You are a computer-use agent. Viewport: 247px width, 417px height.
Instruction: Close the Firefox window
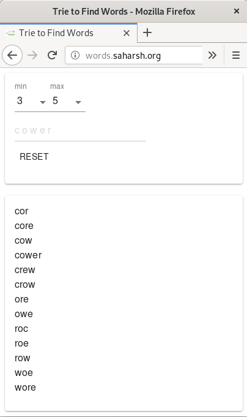[237, 11]
